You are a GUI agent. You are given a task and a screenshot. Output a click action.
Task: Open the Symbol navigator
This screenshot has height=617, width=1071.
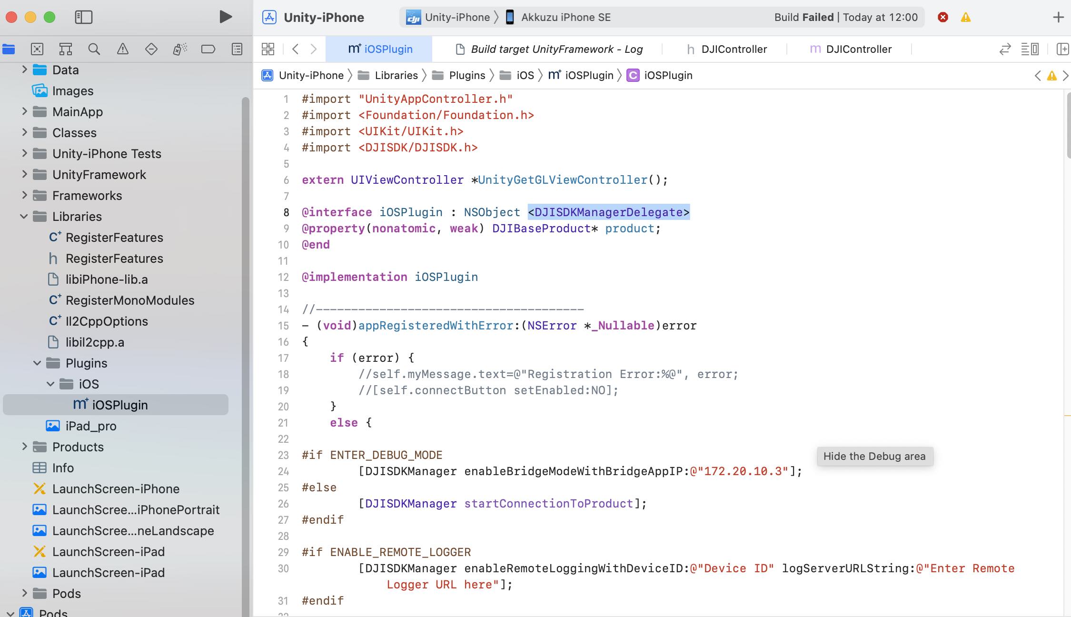pos(66,49)
